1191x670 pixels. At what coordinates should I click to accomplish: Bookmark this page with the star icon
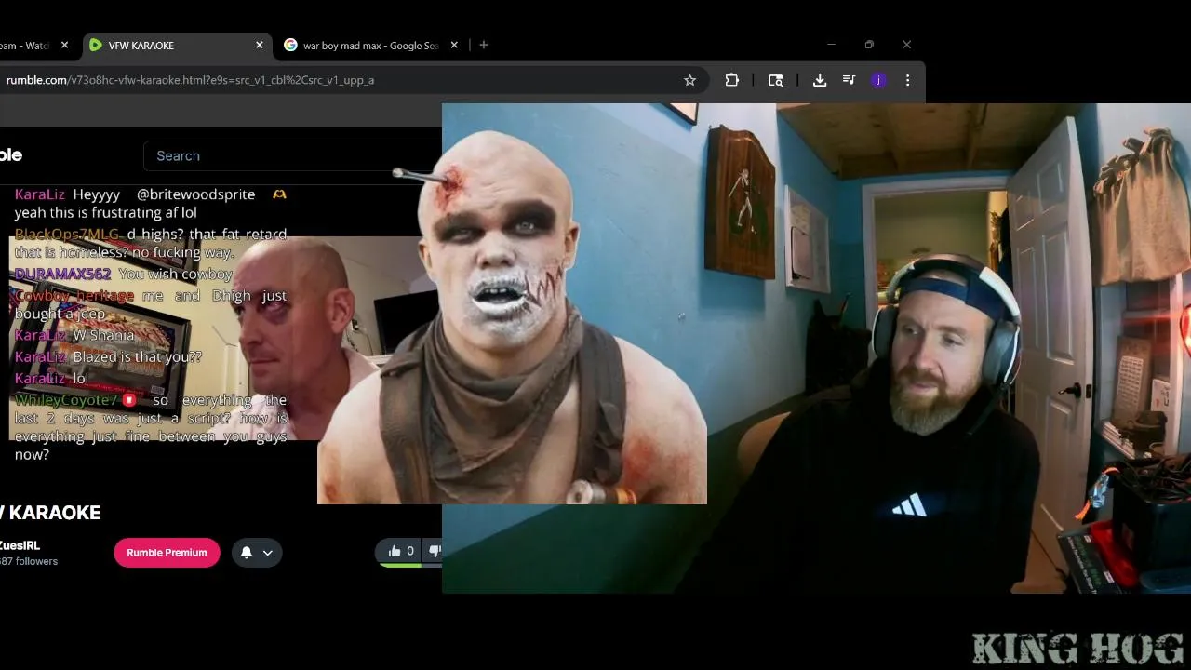click(x=689, y=80)
